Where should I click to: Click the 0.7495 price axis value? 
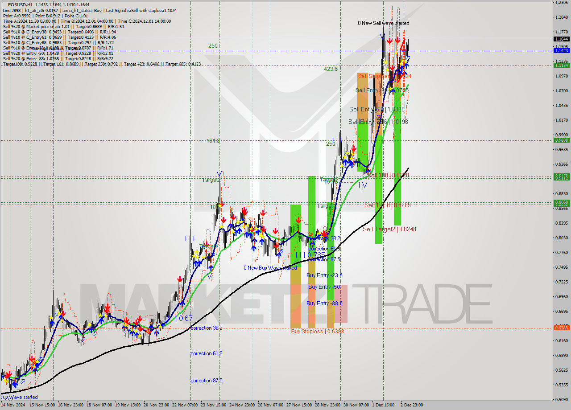(561, 267)
